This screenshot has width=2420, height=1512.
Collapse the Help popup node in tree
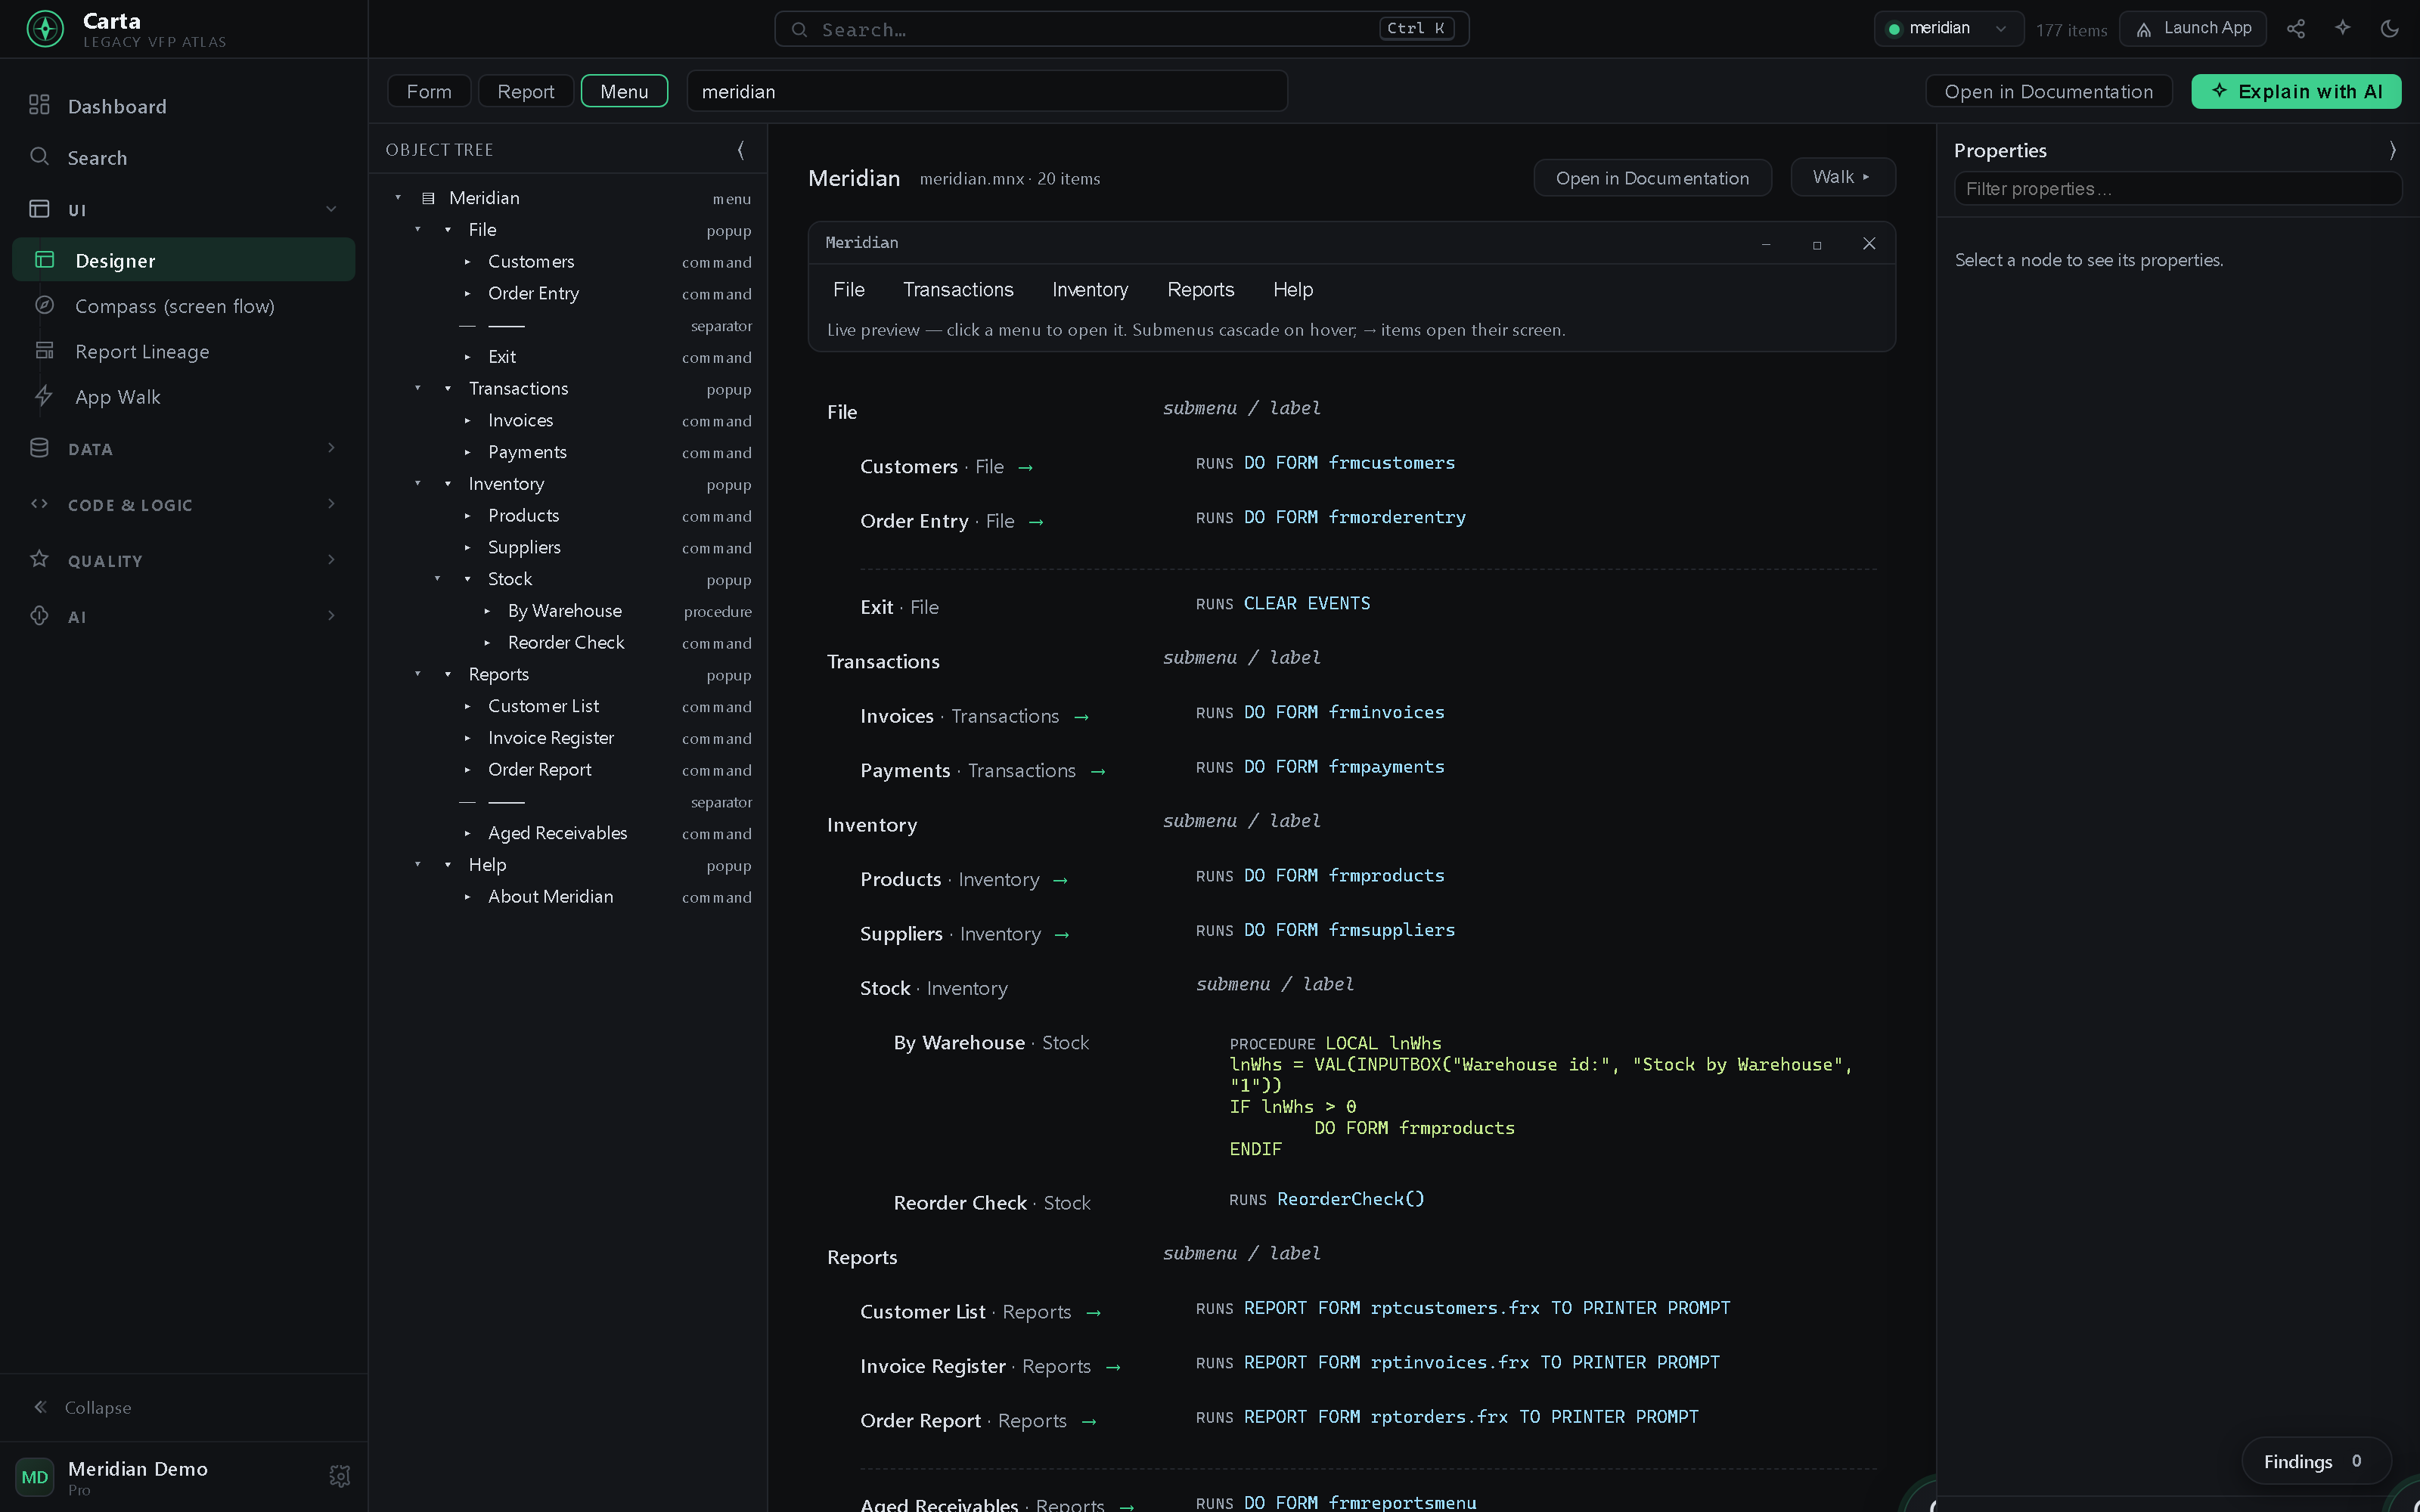[418, 865]
